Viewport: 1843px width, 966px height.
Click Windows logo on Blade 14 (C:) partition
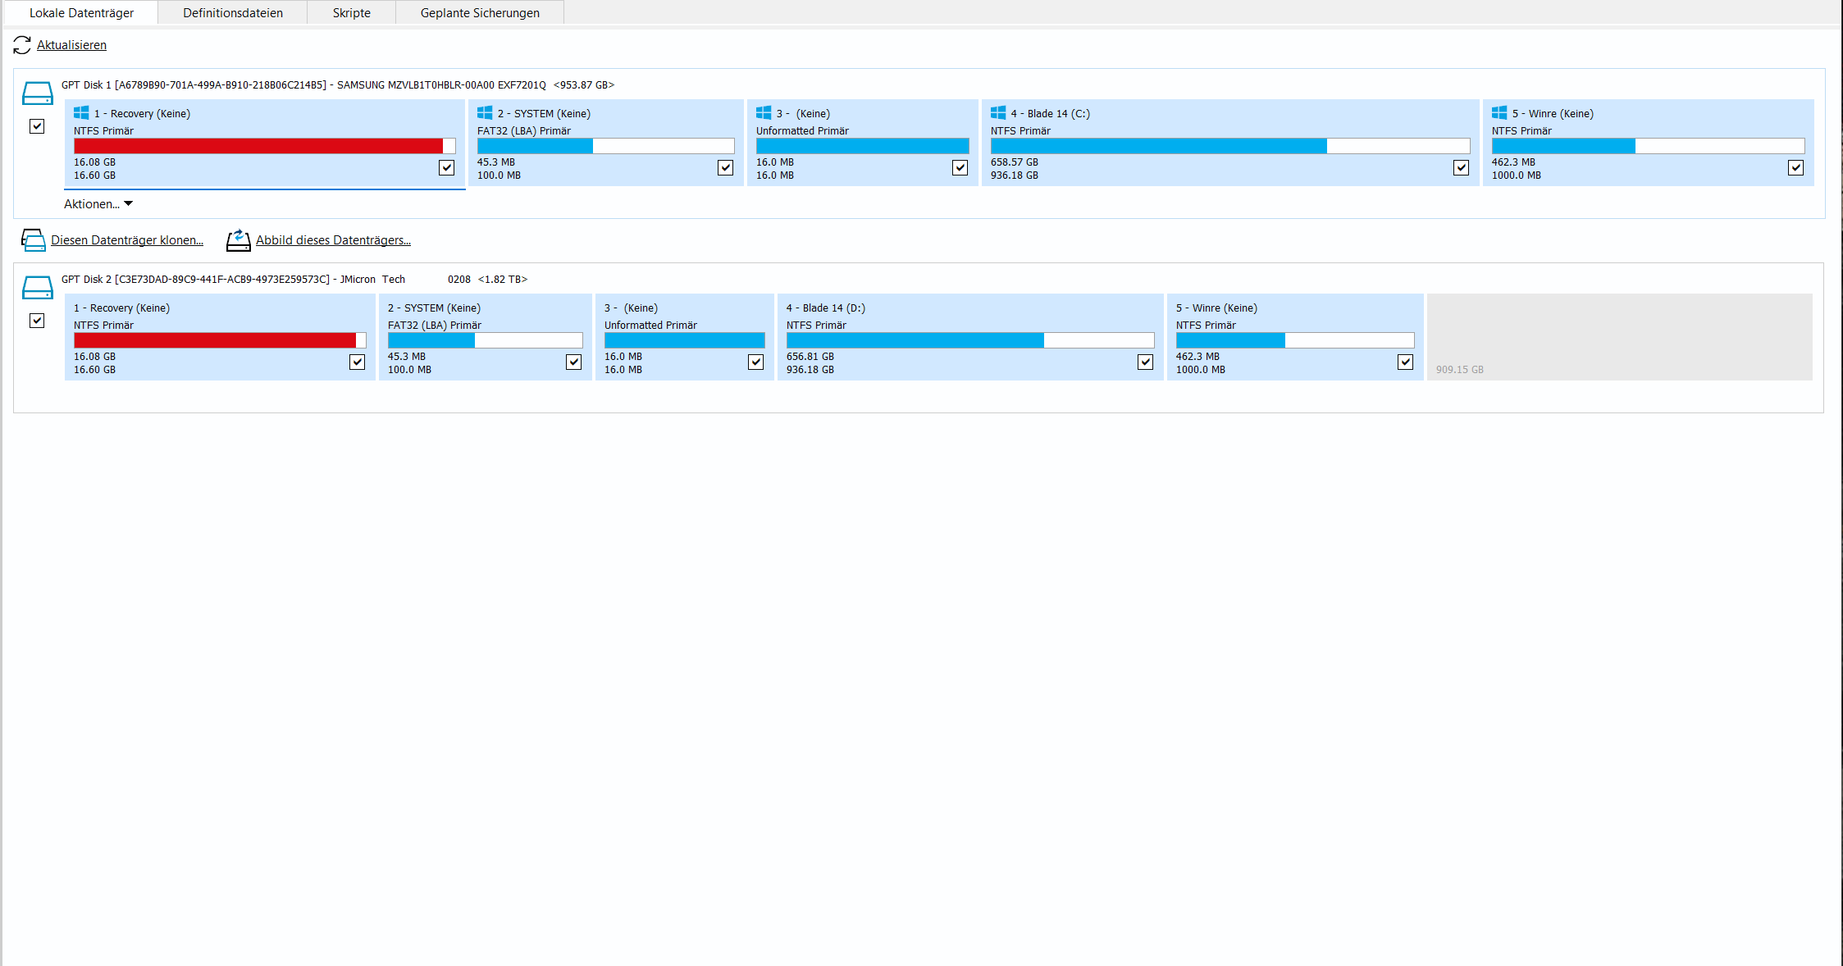(998, 113)
